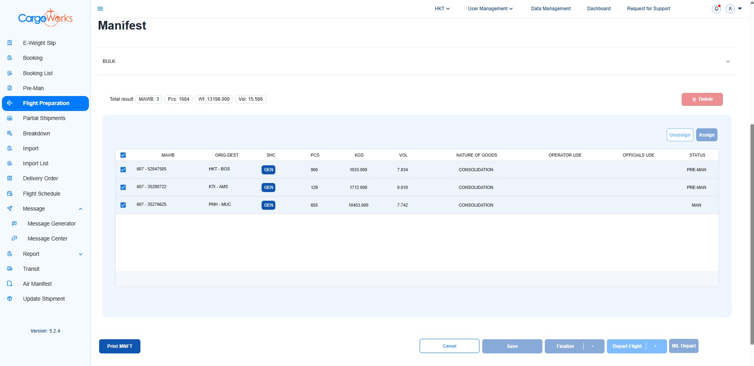Click the Flight Schedule calendar icon
This screenshot has width=754, height=366.
click(10, 194)
